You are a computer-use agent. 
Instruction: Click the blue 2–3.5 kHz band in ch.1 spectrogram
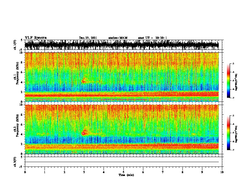122,87
